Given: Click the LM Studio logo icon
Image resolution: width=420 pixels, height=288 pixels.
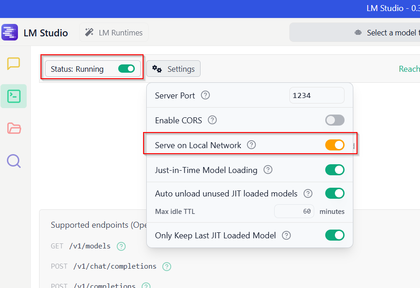Looking at the screenshot, I should 10,32.
